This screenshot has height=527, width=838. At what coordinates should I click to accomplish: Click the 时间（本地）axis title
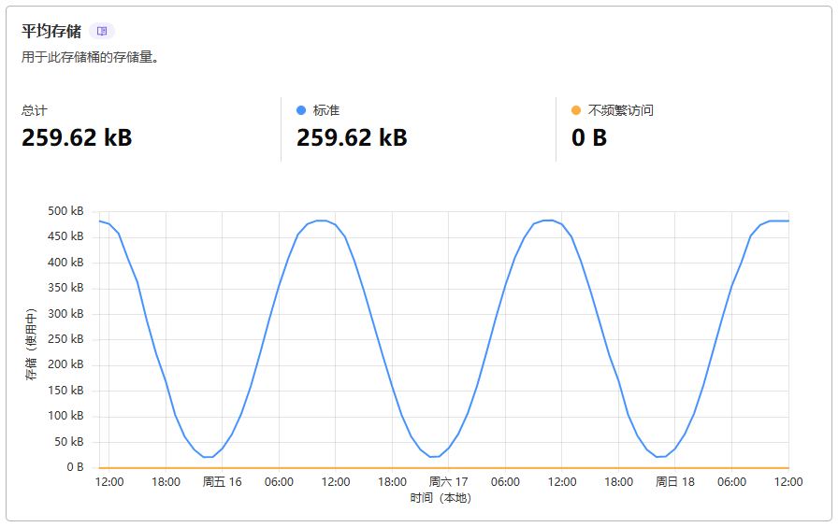click(441, 498)
